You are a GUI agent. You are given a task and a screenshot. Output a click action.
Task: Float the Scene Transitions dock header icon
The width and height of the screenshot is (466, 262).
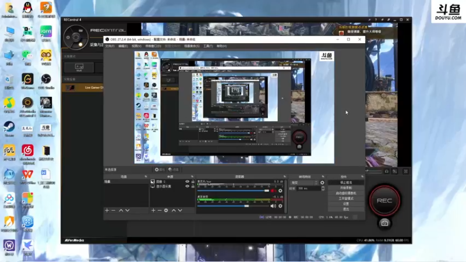(323, 177)
